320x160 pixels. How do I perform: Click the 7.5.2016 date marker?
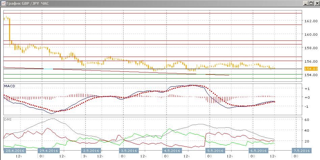pos(302,151)
